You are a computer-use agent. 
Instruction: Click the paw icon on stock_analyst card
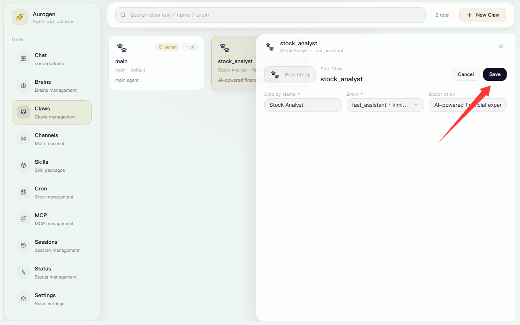[225, 48]
